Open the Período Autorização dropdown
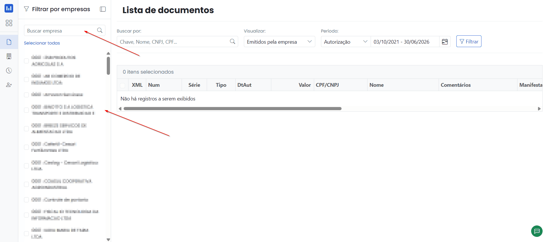The width and height of the screenshot is (548, 242). coord(346,42)
